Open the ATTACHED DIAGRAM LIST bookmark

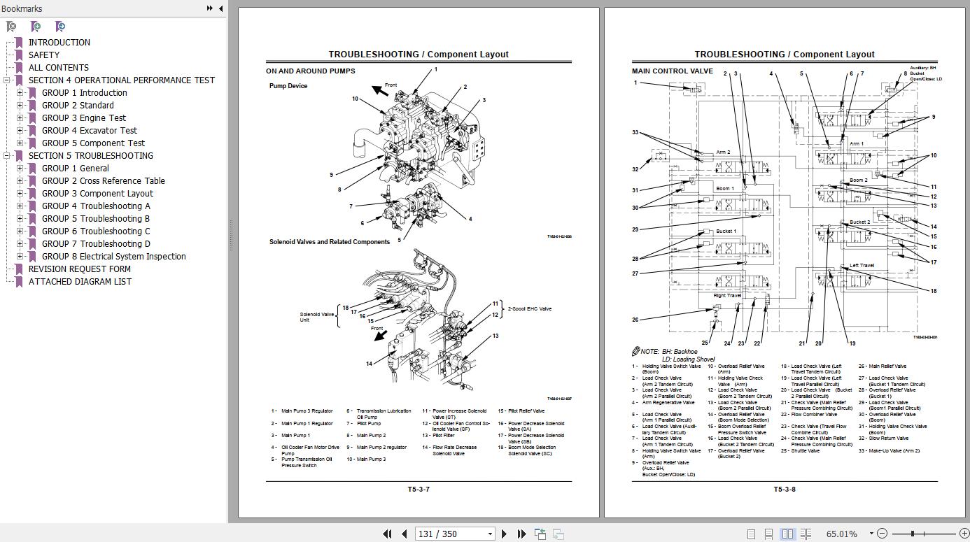tap(80, 282)
